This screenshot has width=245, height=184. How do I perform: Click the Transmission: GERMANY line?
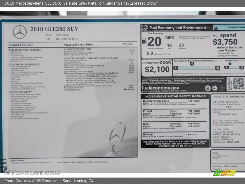(226, 142)
